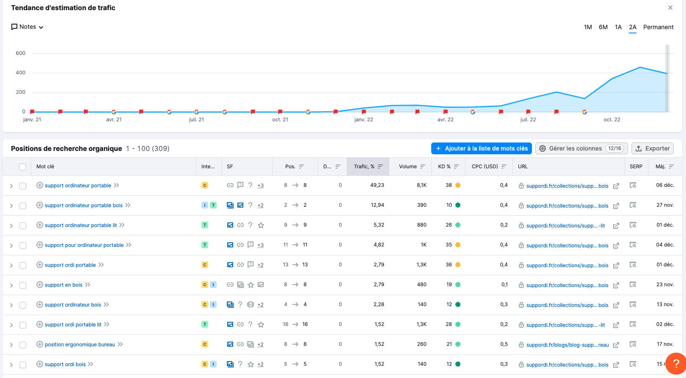This screenshot has height=378, width=686.
Task: Check the support ordinateur portable row checkbox
Action: click(23, 186)
